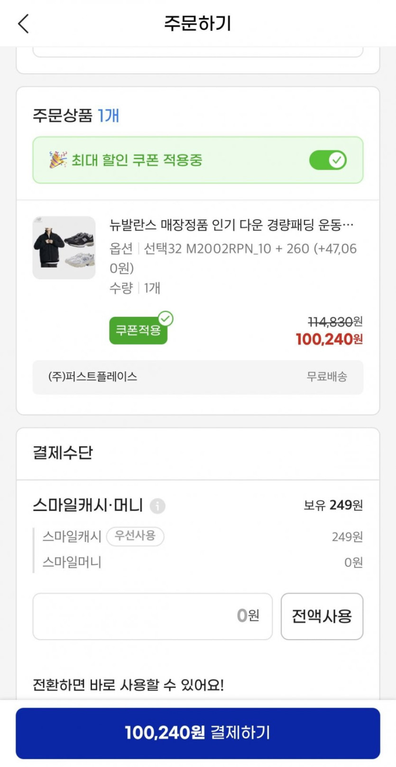Click the 보유 249원 balance text

333,505
